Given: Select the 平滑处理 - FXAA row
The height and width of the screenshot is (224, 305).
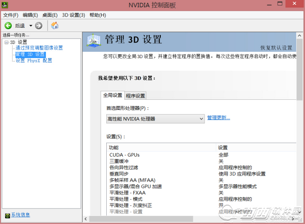Looking at the screenshot, I should pyautogui.click(x=201, y=193).
